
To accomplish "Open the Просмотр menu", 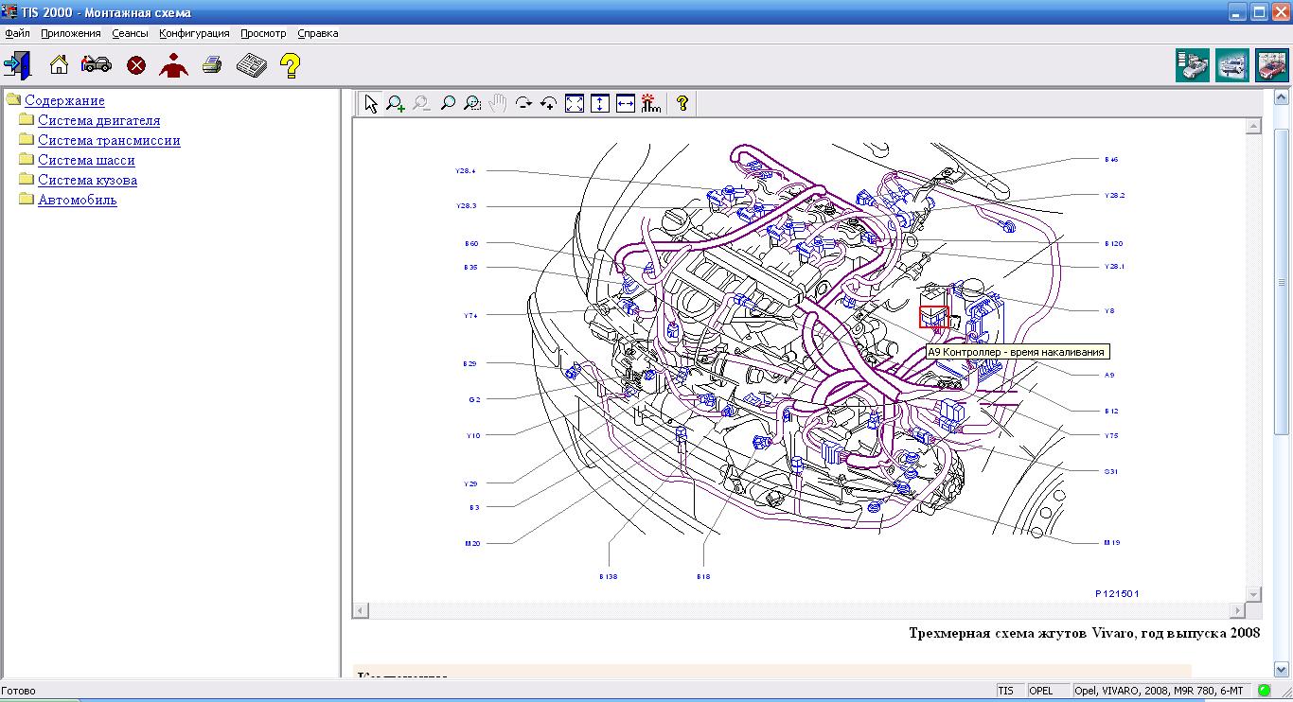I will pos(263,33).
